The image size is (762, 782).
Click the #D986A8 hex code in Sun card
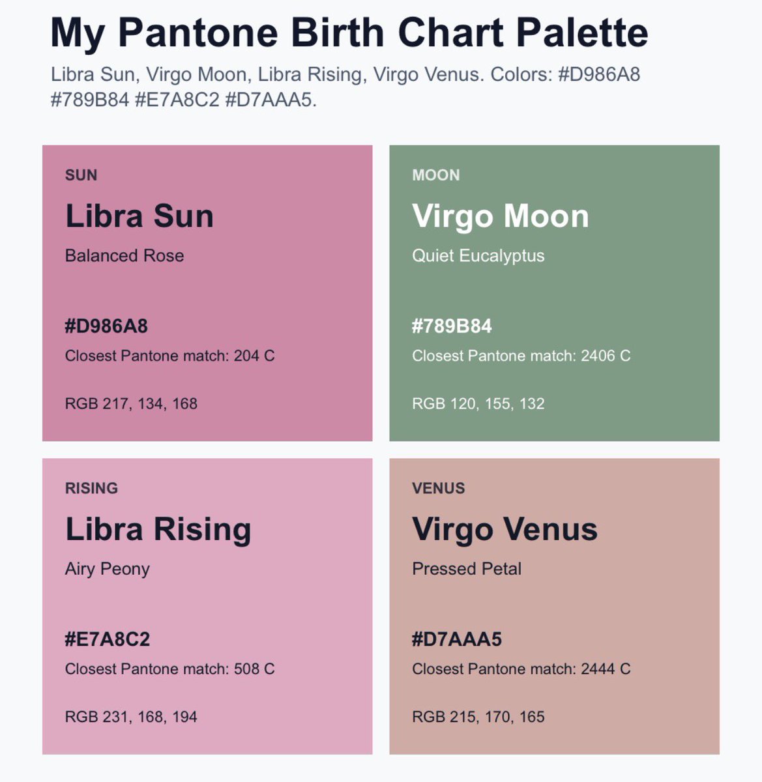pyautogui.click(x=106, y=326)
